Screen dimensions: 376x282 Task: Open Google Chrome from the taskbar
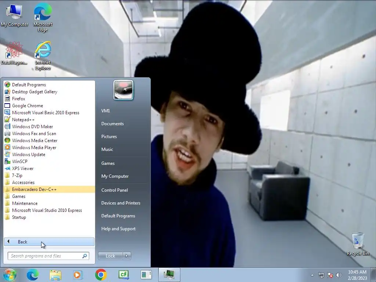click(101, 275)
